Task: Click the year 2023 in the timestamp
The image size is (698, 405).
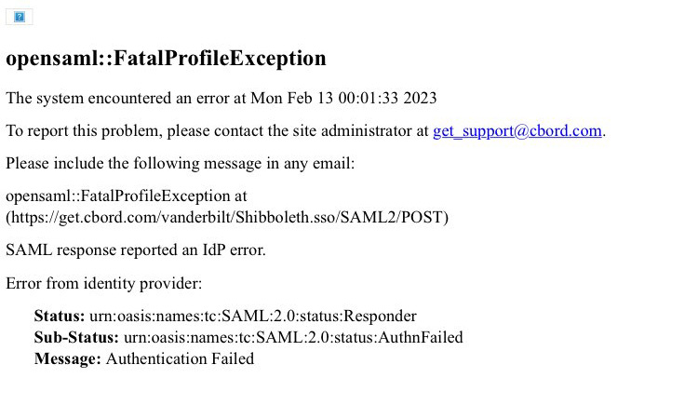Action: pos(420,98)
